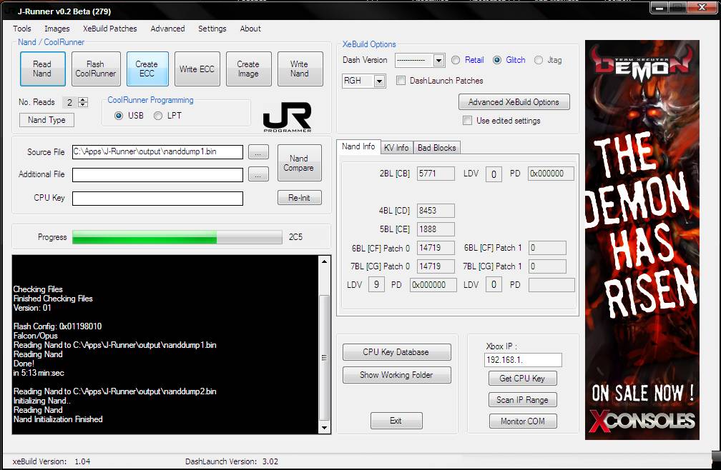This screenshot has width=721, height=470.
Task: Click the 6BL [CF] Patch 1 field
Action: 547,248
